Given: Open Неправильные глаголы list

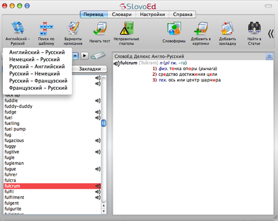Looking at the screenshot, I should coord(126,33).
